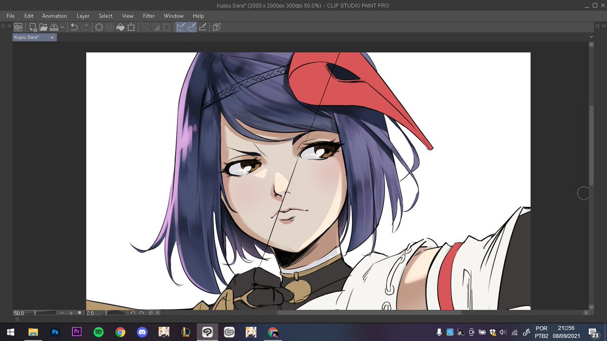Rotate canvas left with counterclockwise arrow
The height and width of the screenshot is (341, 607).
pos(133,313)
